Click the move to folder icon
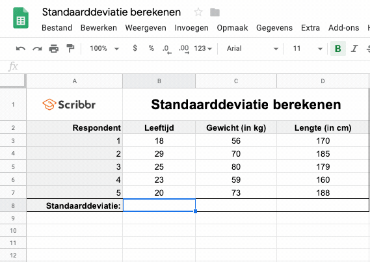Screen dimensions: 370x262 click(215, 12)
